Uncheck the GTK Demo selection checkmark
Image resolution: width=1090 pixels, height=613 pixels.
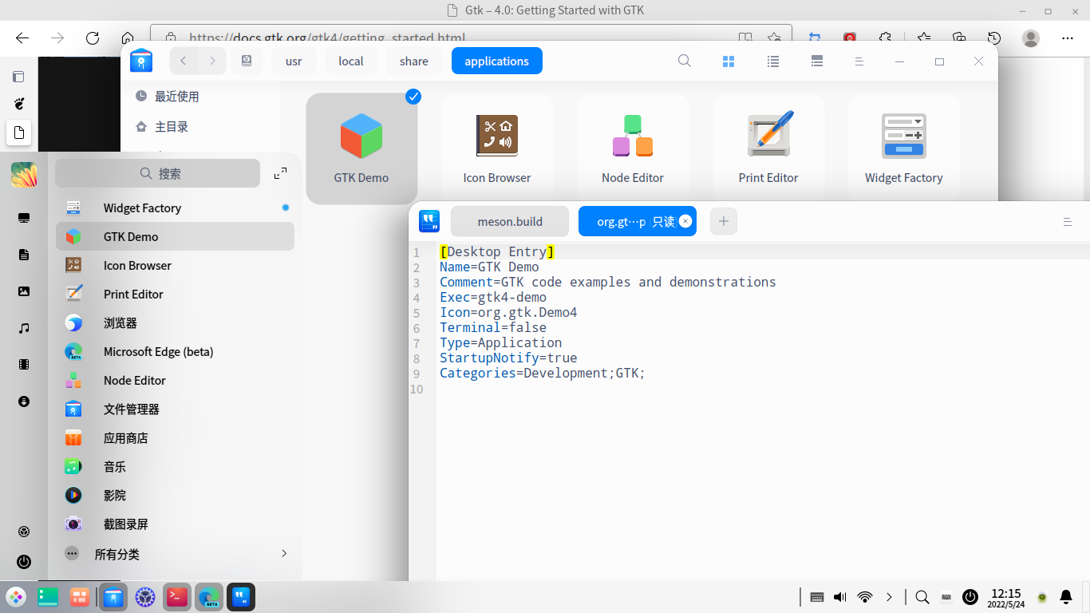(x=413, y=97)
